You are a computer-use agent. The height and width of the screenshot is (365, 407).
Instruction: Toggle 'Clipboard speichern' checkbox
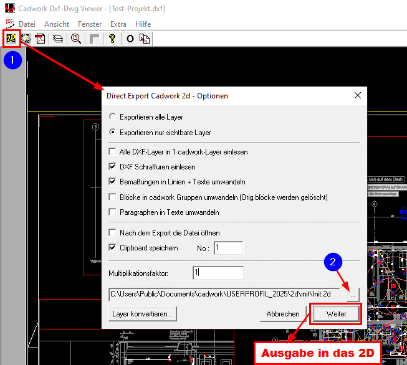click(x=112, y=247)
